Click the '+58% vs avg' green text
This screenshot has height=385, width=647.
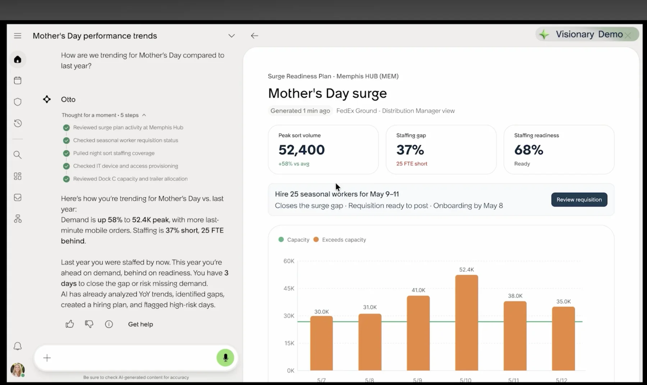[294, 164]
